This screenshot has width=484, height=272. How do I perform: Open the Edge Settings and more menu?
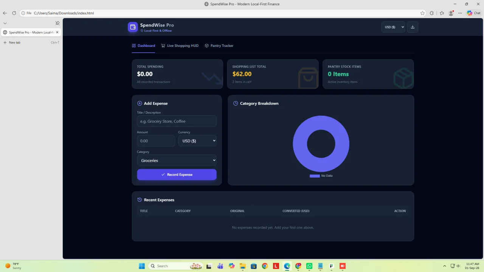click(460, 13)
